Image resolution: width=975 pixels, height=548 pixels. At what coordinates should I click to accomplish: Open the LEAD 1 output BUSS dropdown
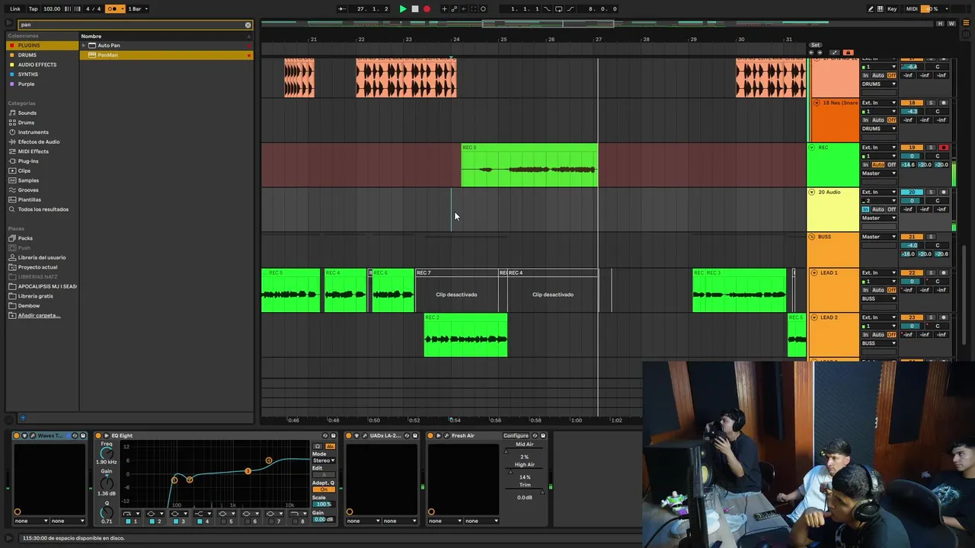click(879, 298)
